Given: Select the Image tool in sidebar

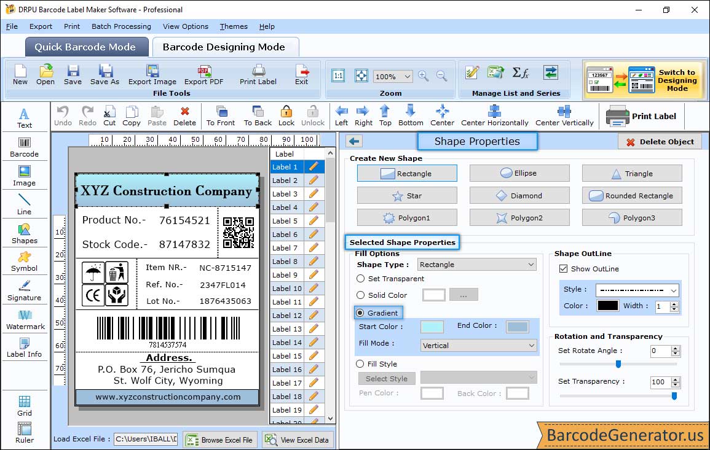Looking at the screenshot, I should point(25,176).
